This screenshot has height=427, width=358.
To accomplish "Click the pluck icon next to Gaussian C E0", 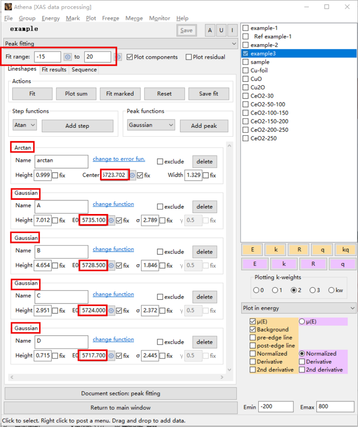I will 111,310.
